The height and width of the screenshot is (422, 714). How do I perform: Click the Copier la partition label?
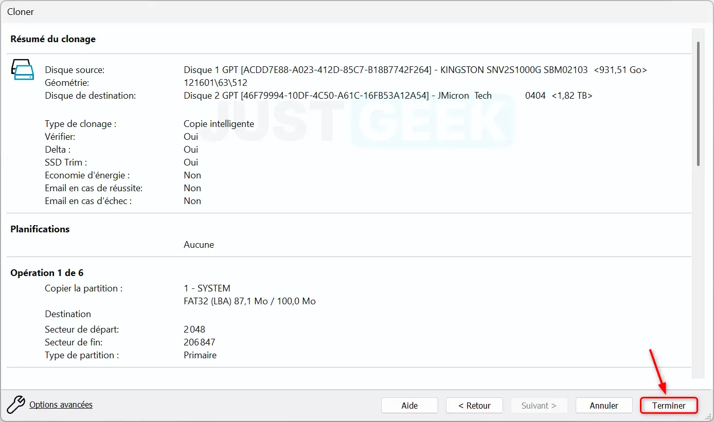point(84,288)
